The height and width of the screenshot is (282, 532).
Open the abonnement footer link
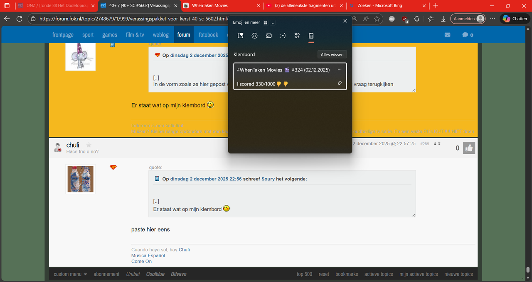[106, 274]
